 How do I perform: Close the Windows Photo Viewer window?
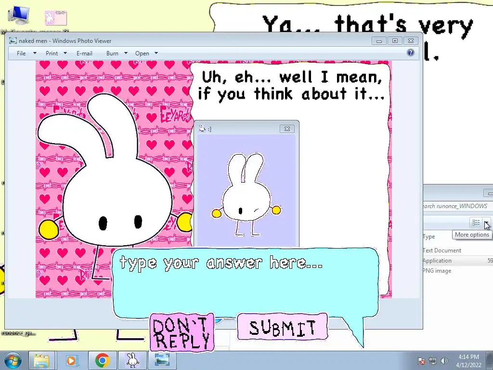coord(411,41)
